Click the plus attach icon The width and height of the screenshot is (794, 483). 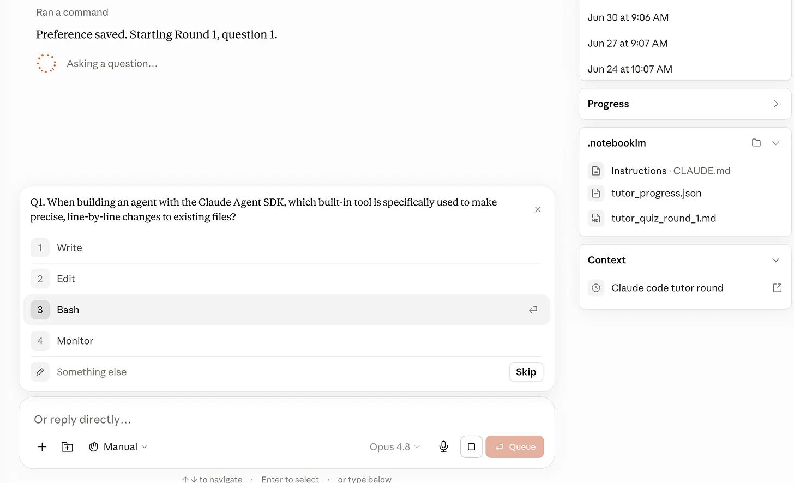coord(42,447)
